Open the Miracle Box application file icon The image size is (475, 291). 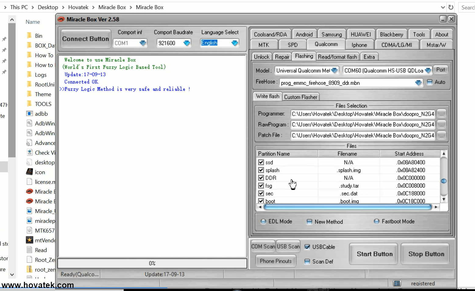coord(30,192)
